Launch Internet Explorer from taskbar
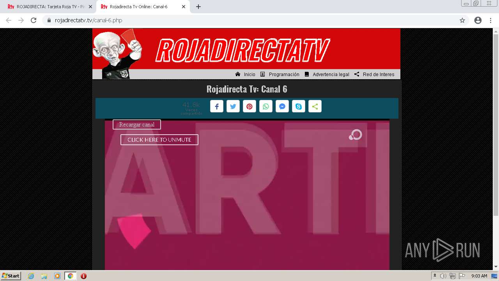Image resolution: width=499 pixels, height=281 pixels. pos(31,276)
